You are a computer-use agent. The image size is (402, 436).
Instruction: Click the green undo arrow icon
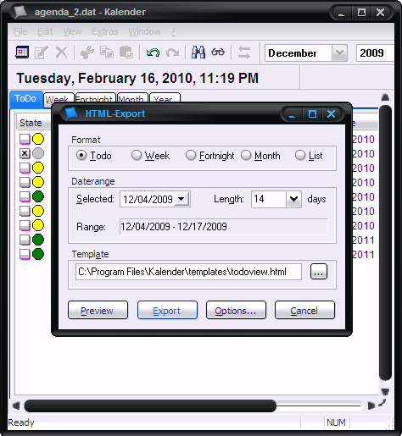153,52
